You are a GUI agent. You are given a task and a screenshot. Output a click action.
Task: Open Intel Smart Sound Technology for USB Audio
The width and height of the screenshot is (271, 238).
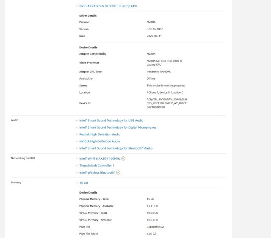coord(111,120)
